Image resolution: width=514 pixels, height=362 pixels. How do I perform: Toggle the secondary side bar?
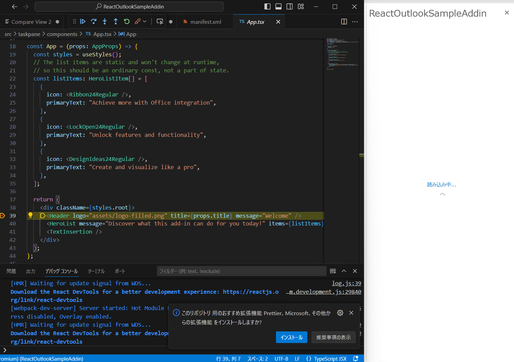click(x=289, y=6)
